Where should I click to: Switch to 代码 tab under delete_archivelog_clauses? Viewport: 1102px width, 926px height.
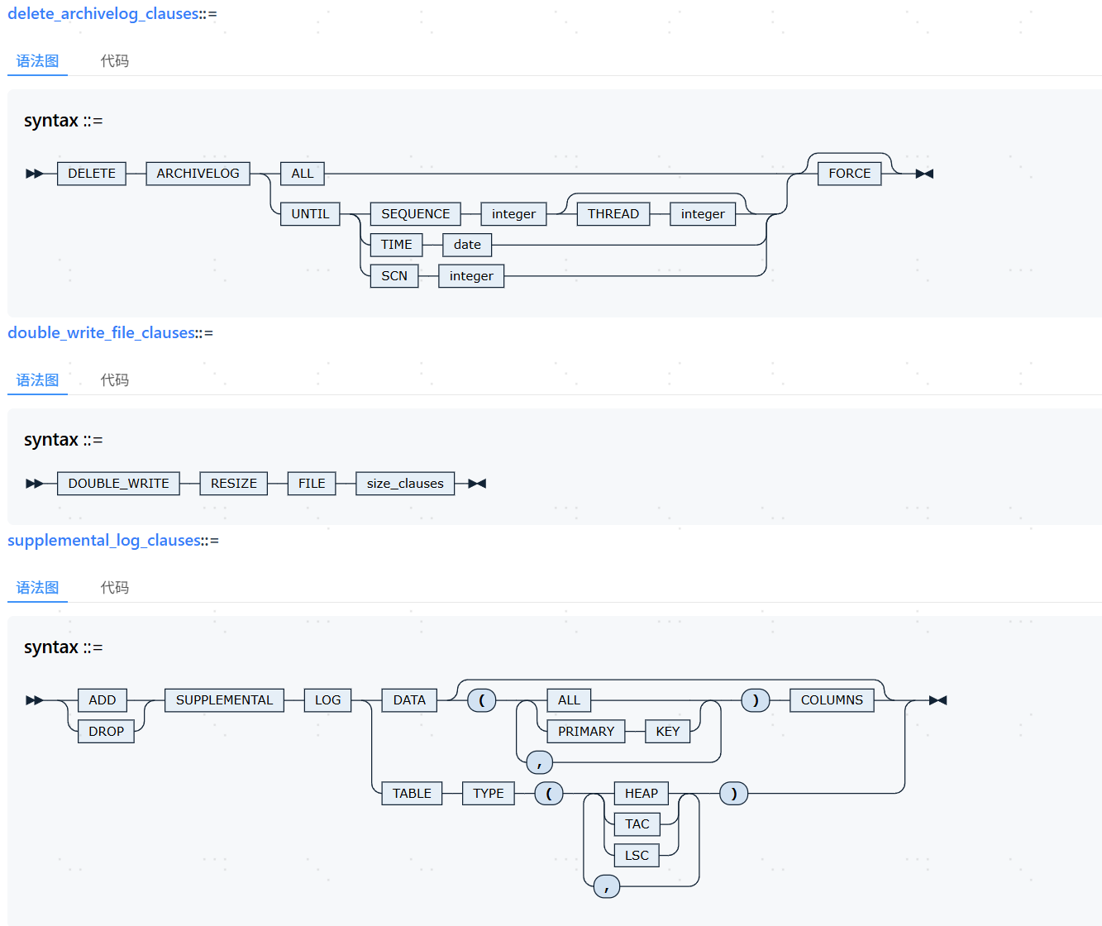[x=115, y=61]
